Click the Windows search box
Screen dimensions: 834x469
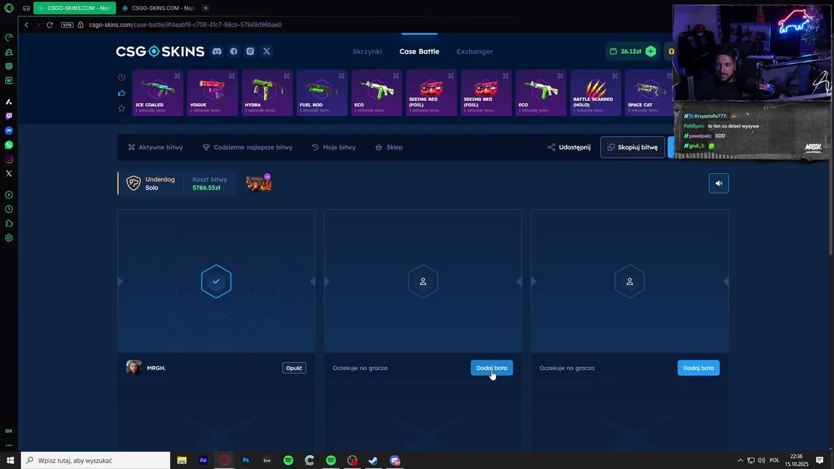(x=96, y=461)
